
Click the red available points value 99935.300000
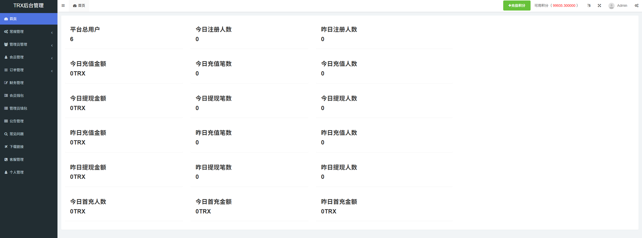tap(564, 6)
